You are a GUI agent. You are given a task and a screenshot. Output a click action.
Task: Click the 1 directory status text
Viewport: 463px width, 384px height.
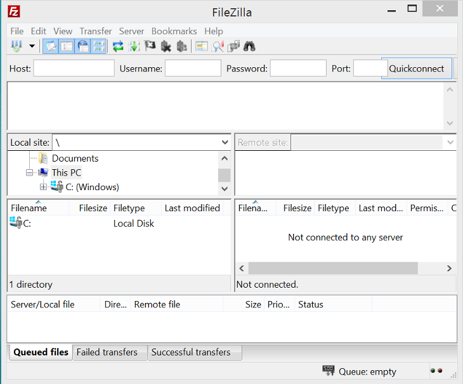[x=30, y=285]
